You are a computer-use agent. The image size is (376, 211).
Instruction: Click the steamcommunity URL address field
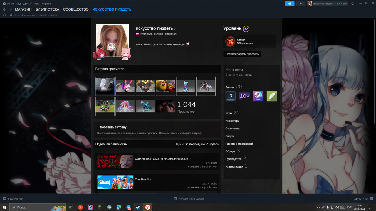(x=36, y=15)
